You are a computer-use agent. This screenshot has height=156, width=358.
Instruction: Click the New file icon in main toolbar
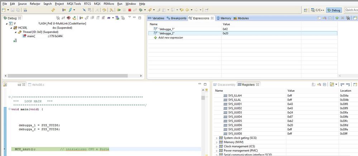click(4, 10)
